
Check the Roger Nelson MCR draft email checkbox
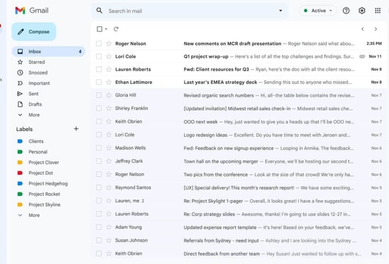click(x=99, y=43)
